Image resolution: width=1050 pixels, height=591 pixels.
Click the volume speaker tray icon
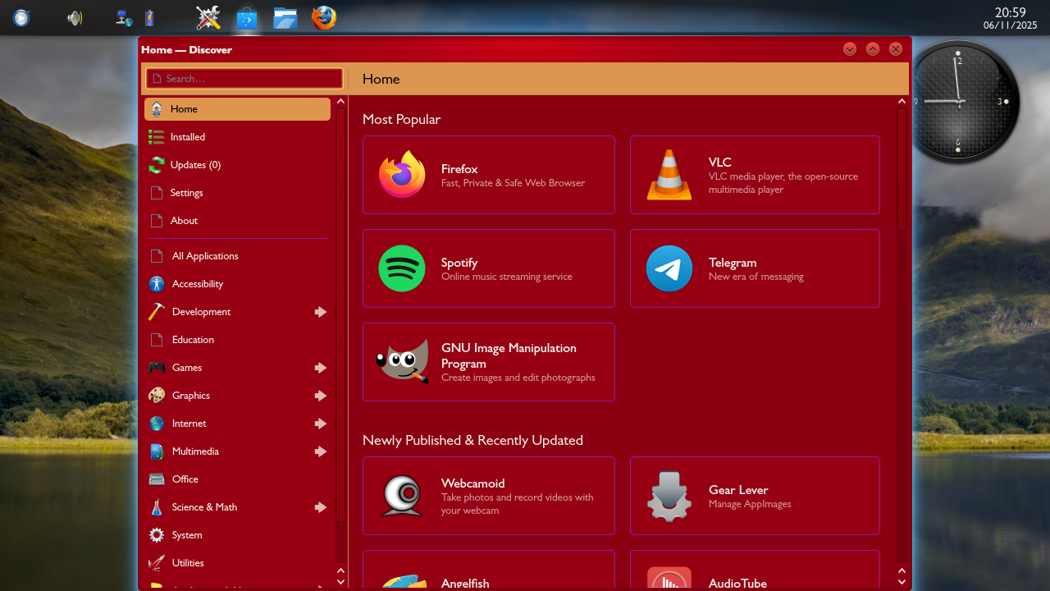pos(75,17)
